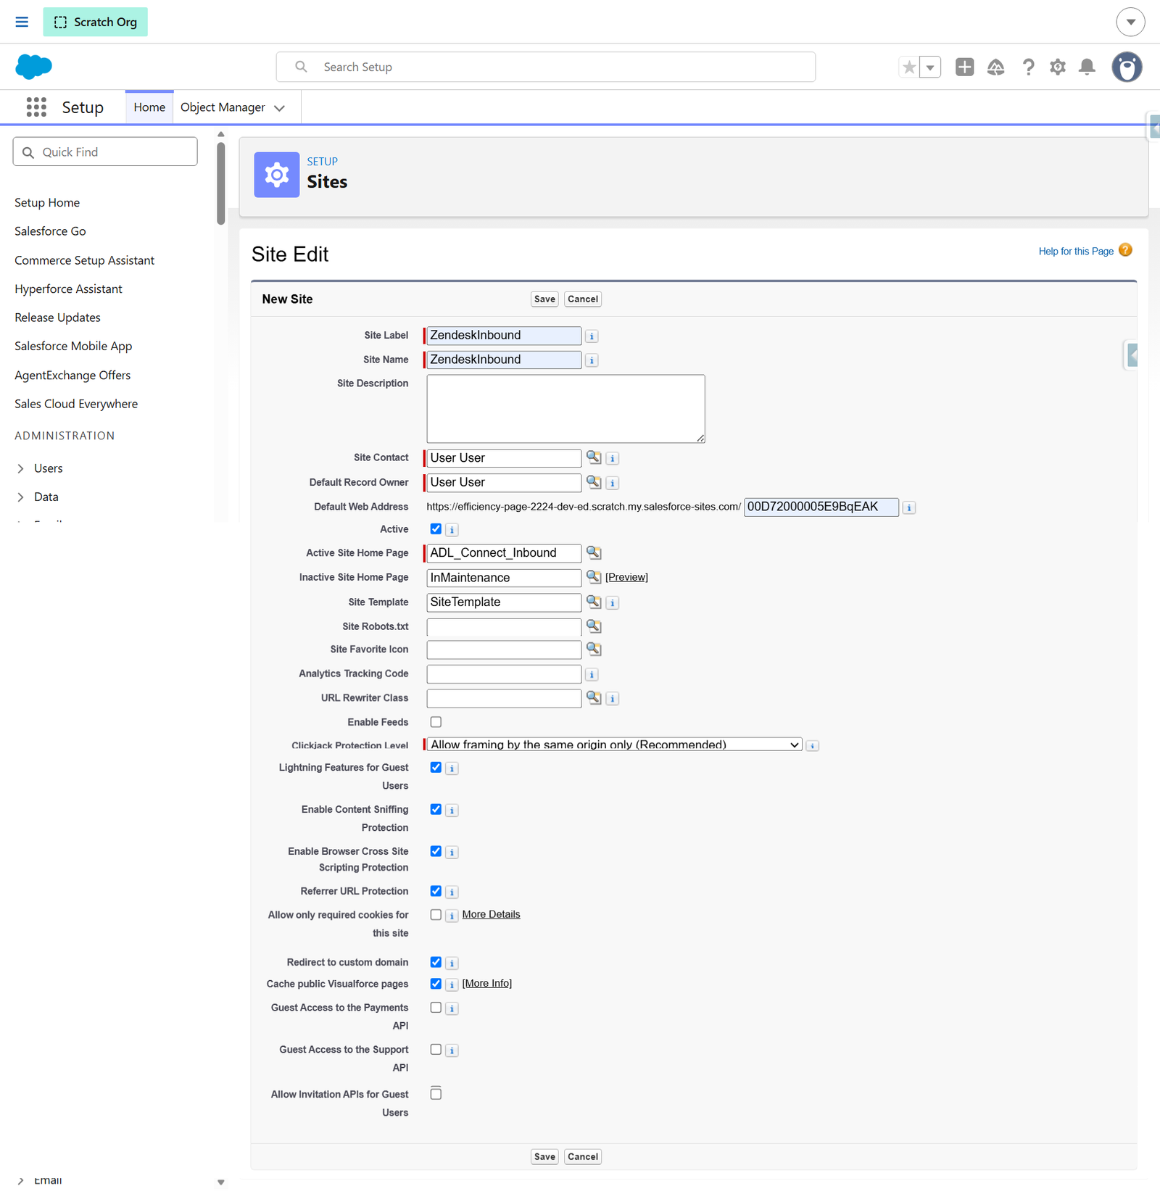The width and height of the screenshot is (1160, 1194).
Task: Click the top Cancel button
Action: pos(583,299)
